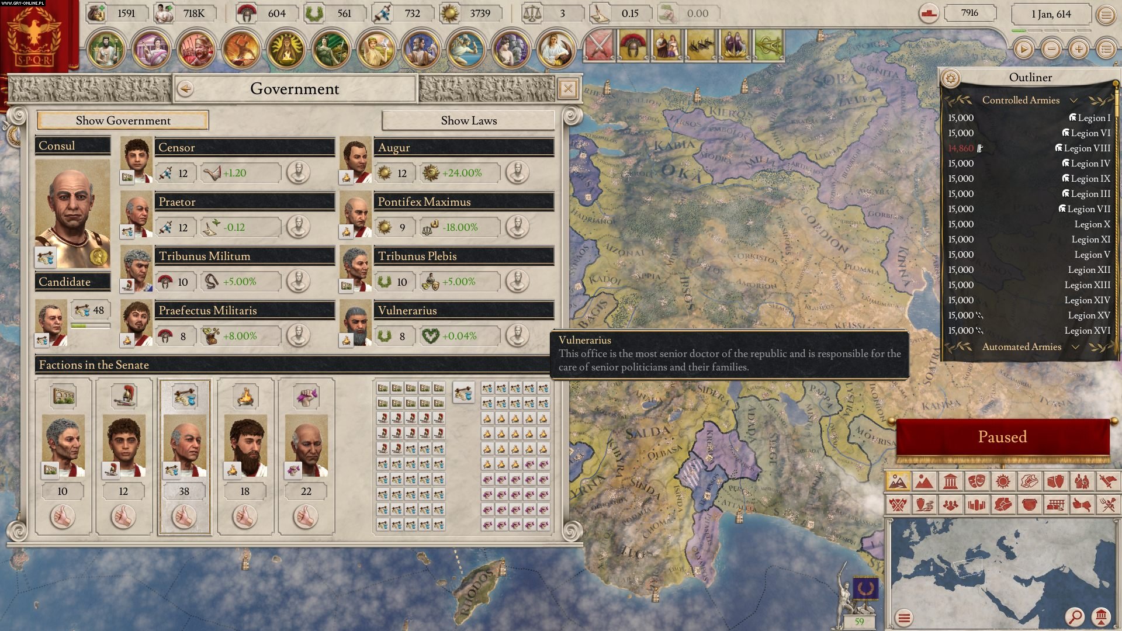Decrease game speed with minus button
The height and width of the screenshot is (631, 1122).
coord(1051,49)
